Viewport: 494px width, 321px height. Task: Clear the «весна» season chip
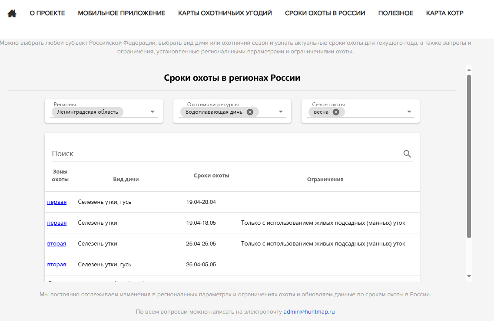coord(335,112)
